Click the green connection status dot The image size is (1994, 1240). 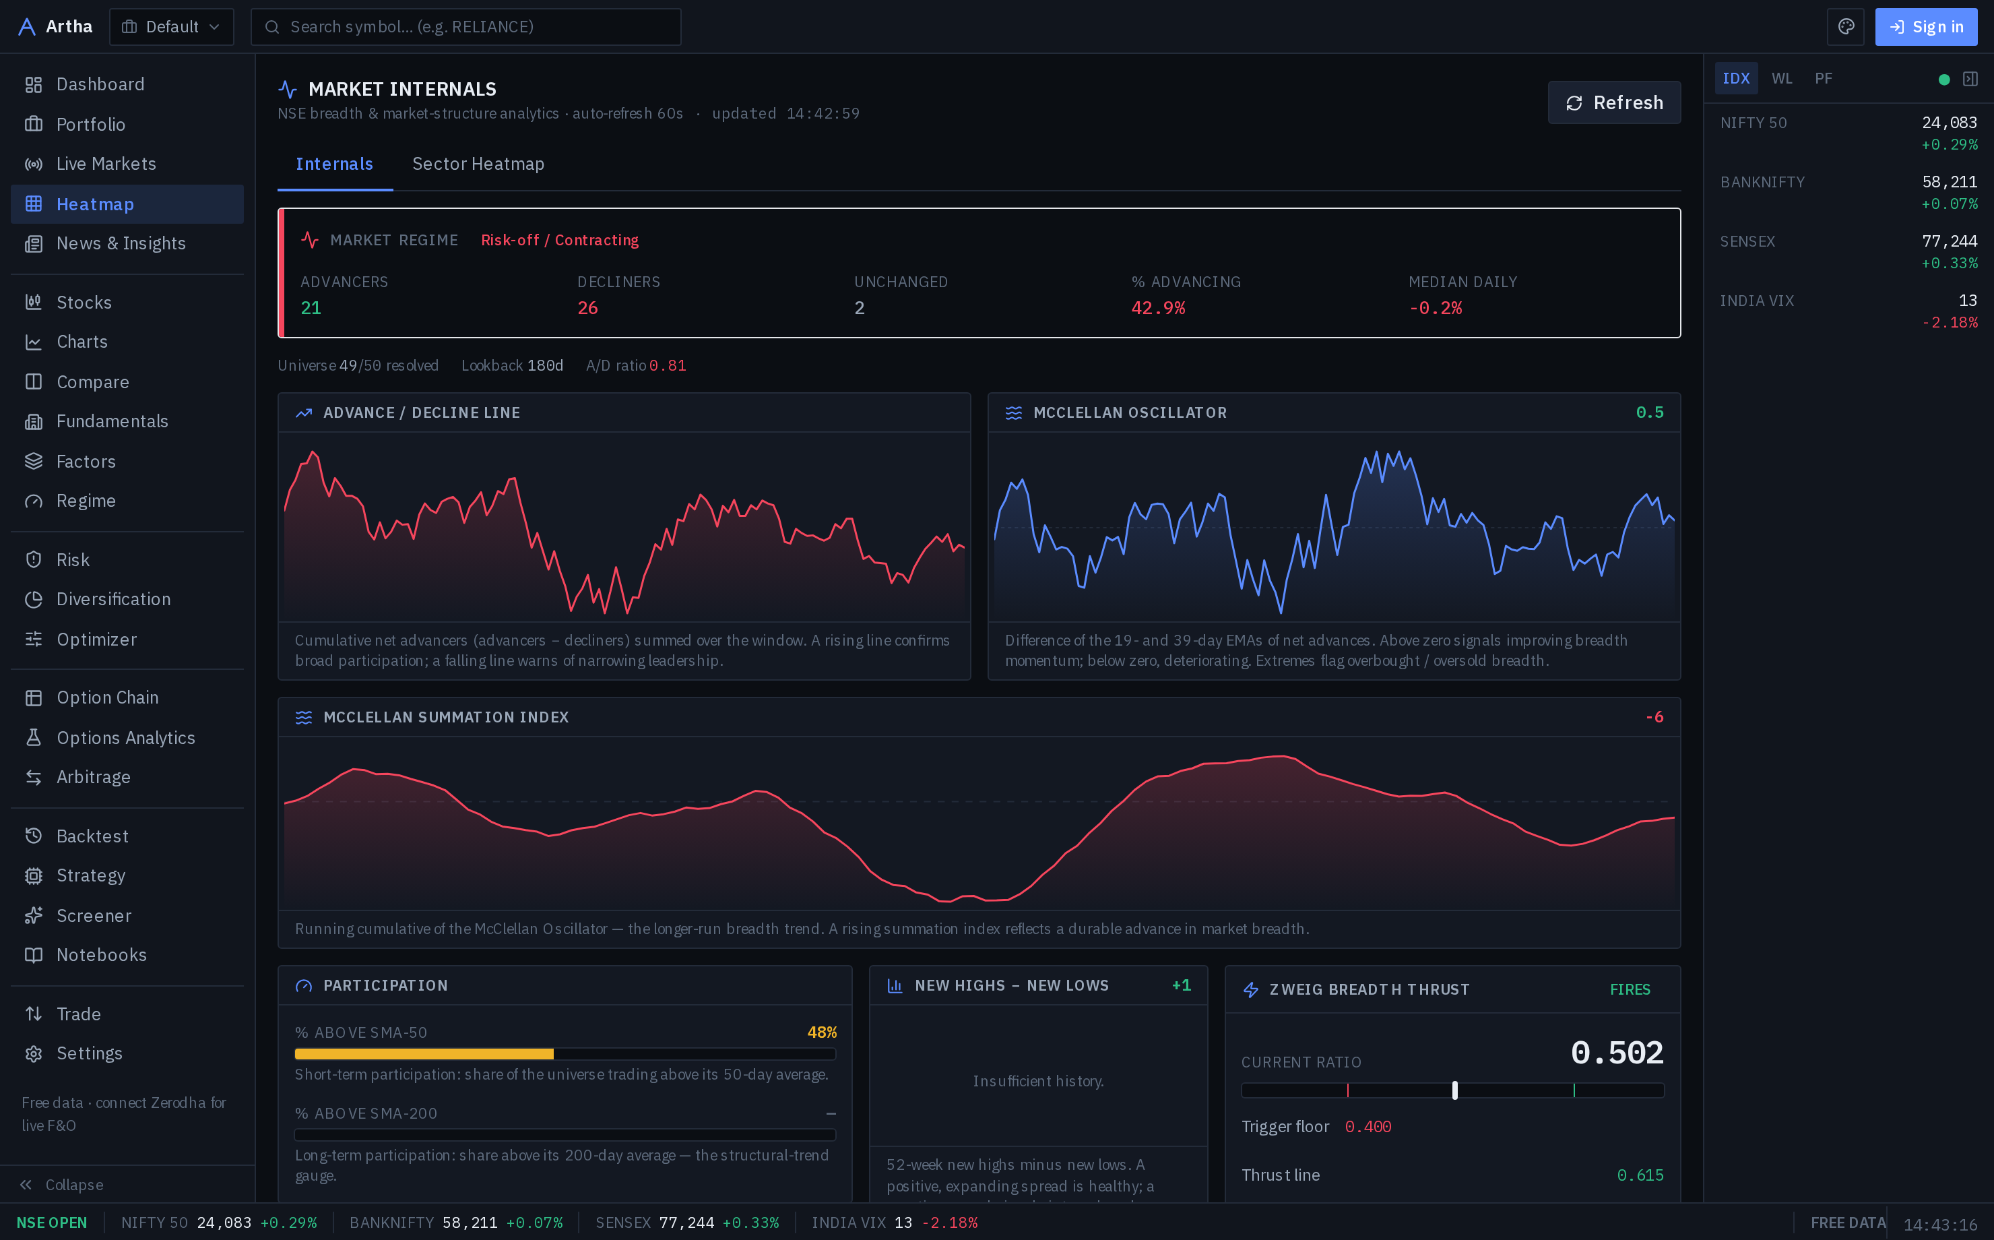(1944, 80)
